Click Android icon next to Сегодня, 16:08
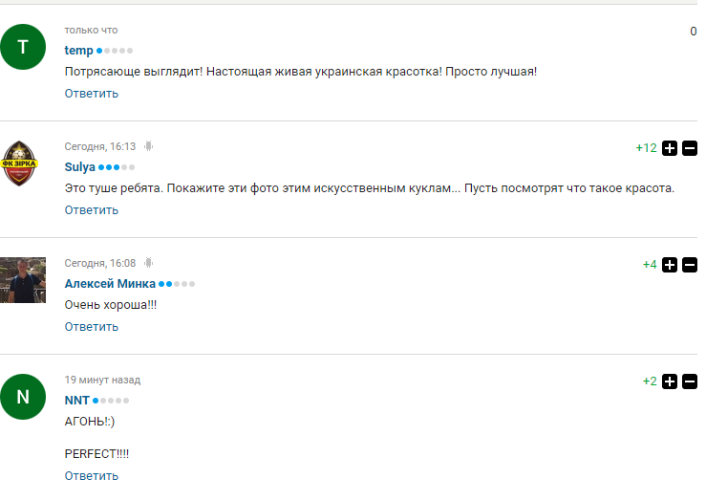This screenshot has width=706, height=501. [x=149, y=263]
